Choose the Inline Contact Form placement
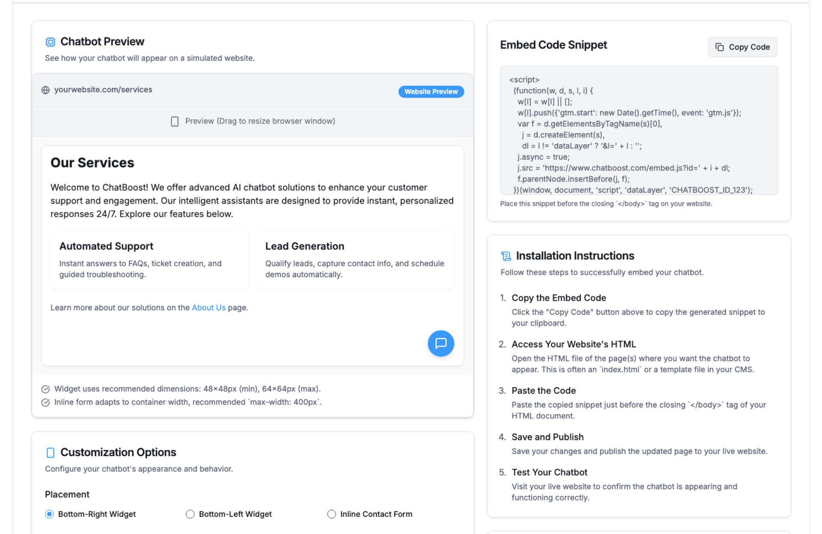This screenshot has height=534, width=822. 331,514
